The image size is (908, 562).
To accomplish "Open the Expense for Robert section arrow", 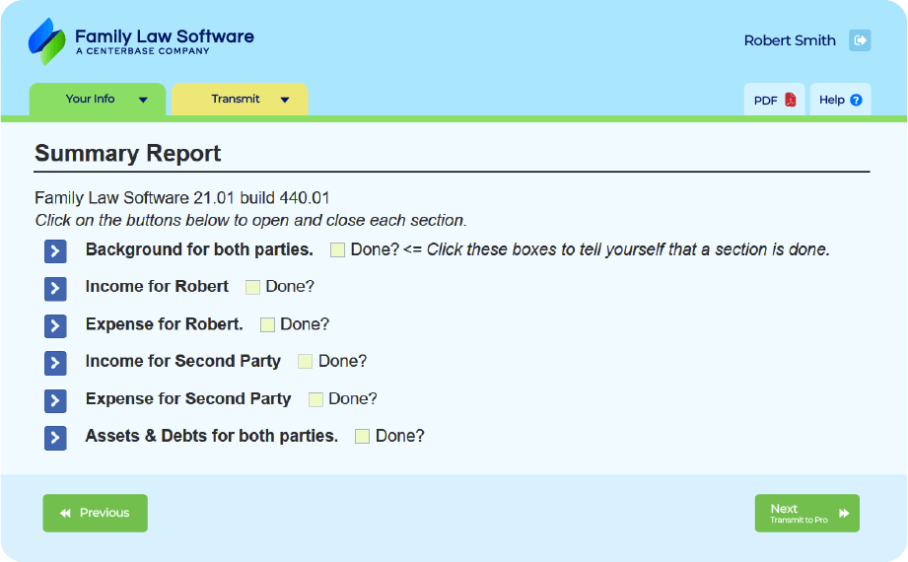I will point(55,325).
